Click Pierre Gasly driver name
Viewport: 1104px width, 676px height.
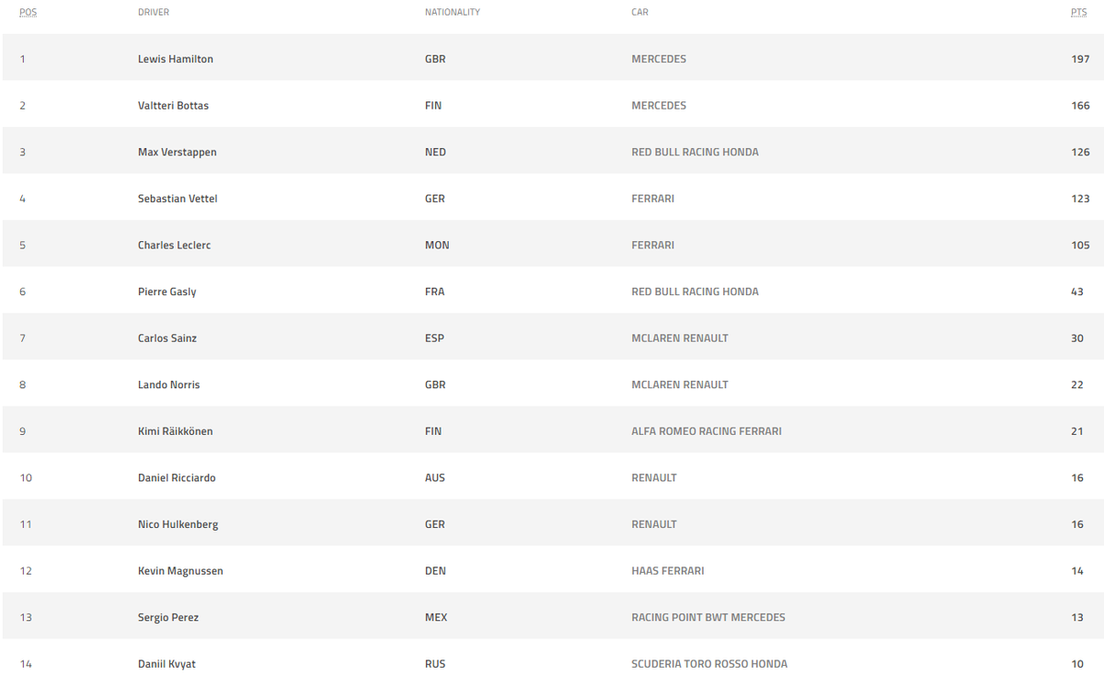pyautogui.click(x=167, y=292)
